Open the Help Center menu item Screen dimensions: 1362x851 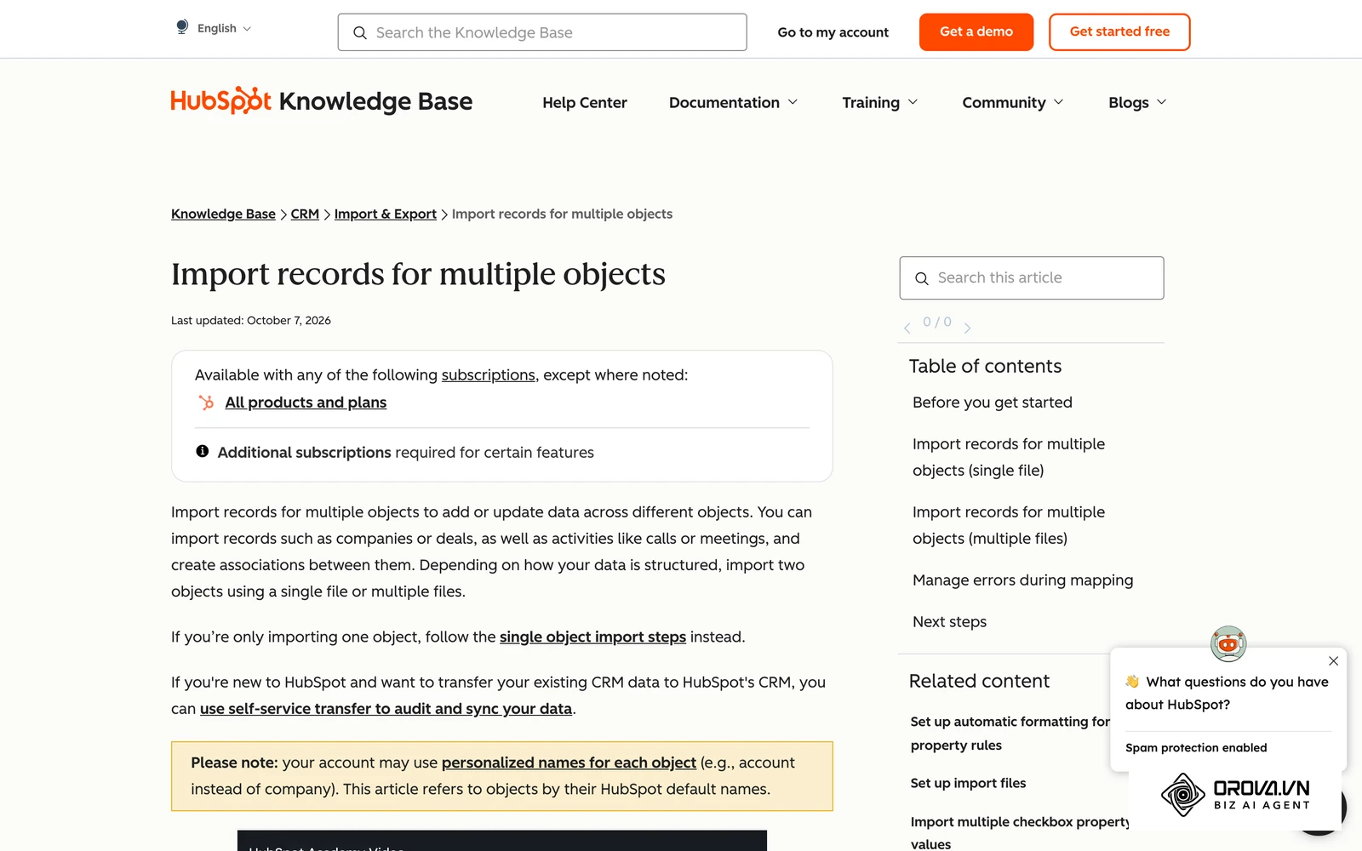click(x=585, y=102)
